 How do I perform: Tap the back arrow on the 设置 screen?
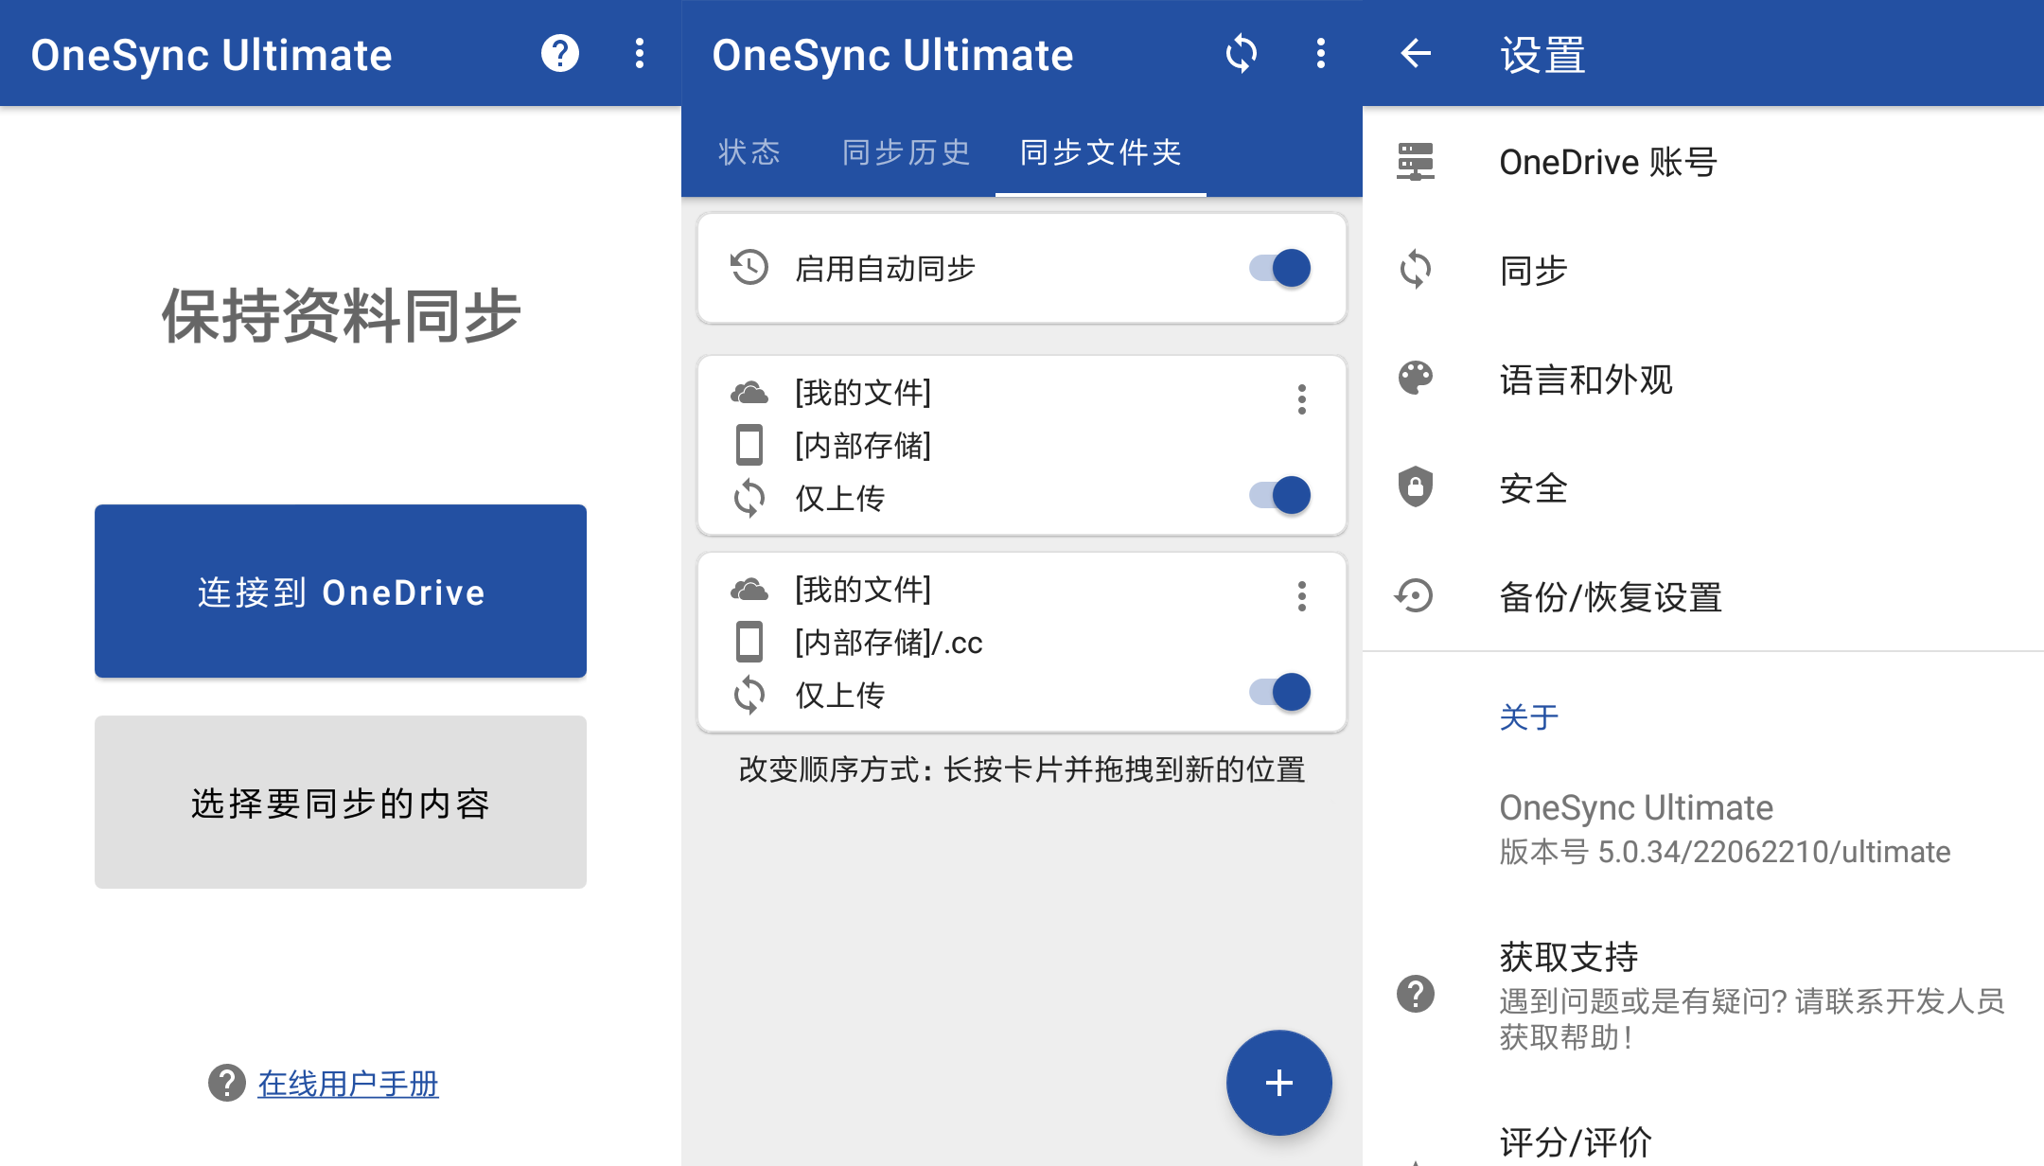[x=1414, y=54]
